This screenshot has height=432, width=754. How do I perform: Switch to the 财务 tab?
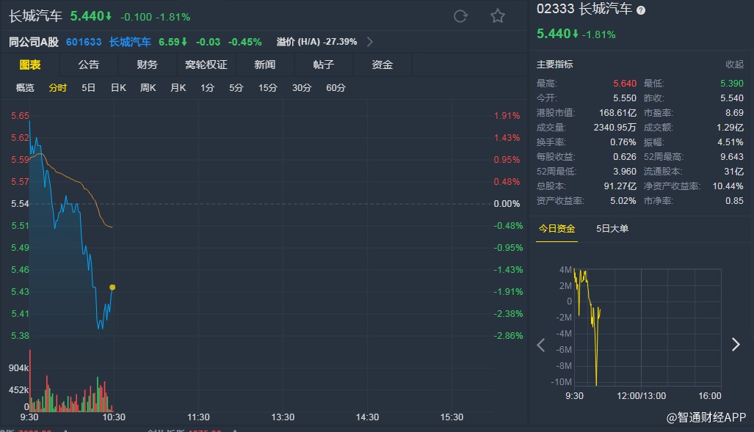(x=148, y=65)
